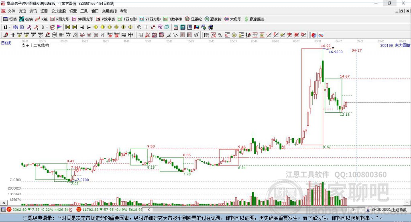The height and width of the screenshot is (222, 411).
Task: Click the red yin-yang icon
Action: point(314,35)
